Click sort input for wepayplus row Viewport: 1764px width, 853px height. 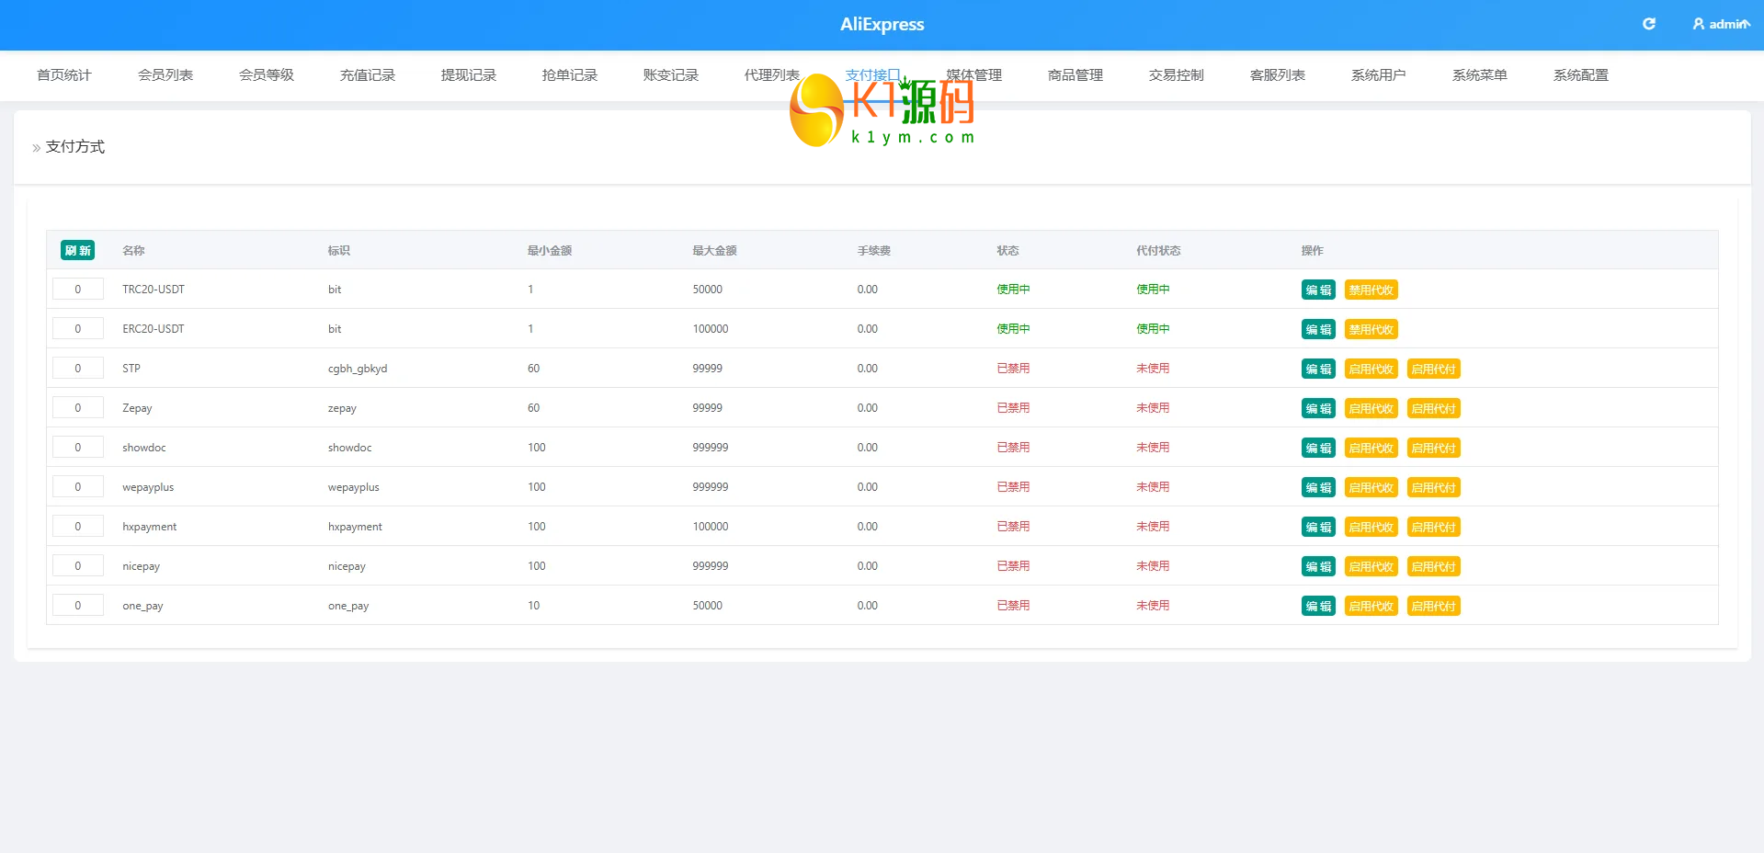coord(78,487)
